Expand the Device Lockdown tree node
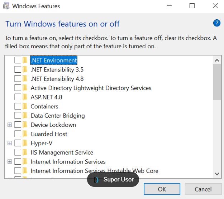Viewport: 224px width, 199px height. click(10, 125)
